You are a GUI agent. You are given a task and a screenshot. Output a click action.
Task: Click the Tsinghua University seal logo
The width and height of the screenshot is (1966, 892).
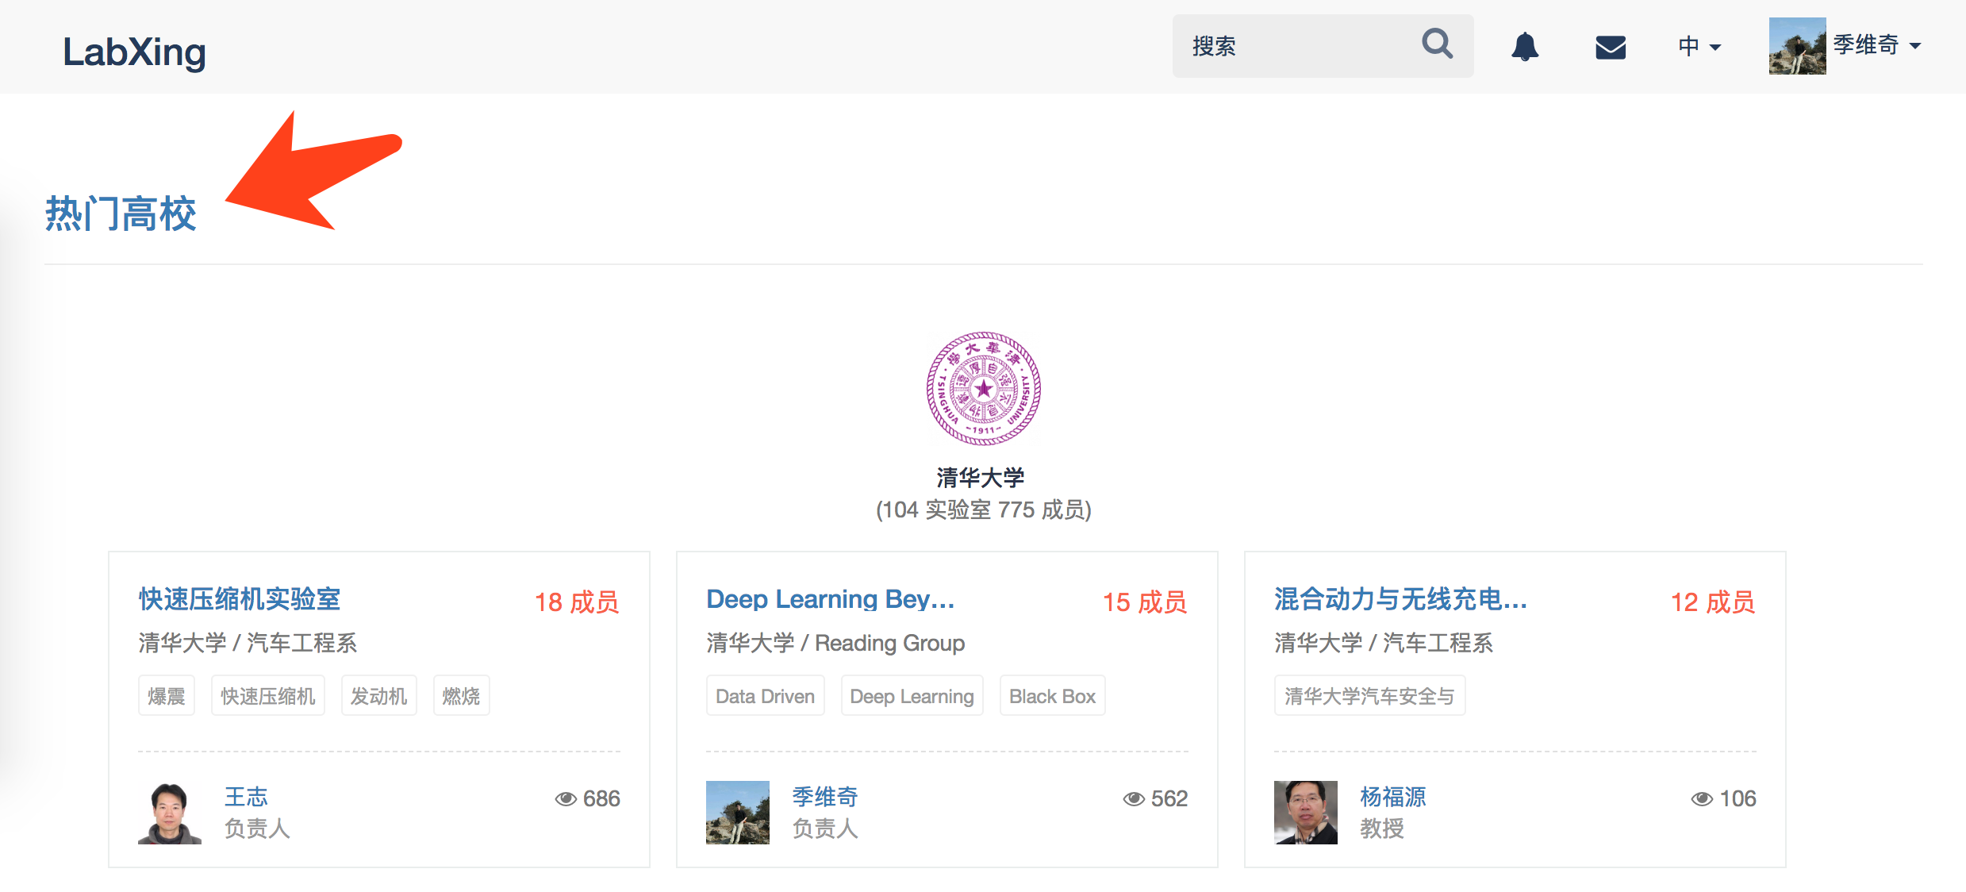(x=984, y=388)
